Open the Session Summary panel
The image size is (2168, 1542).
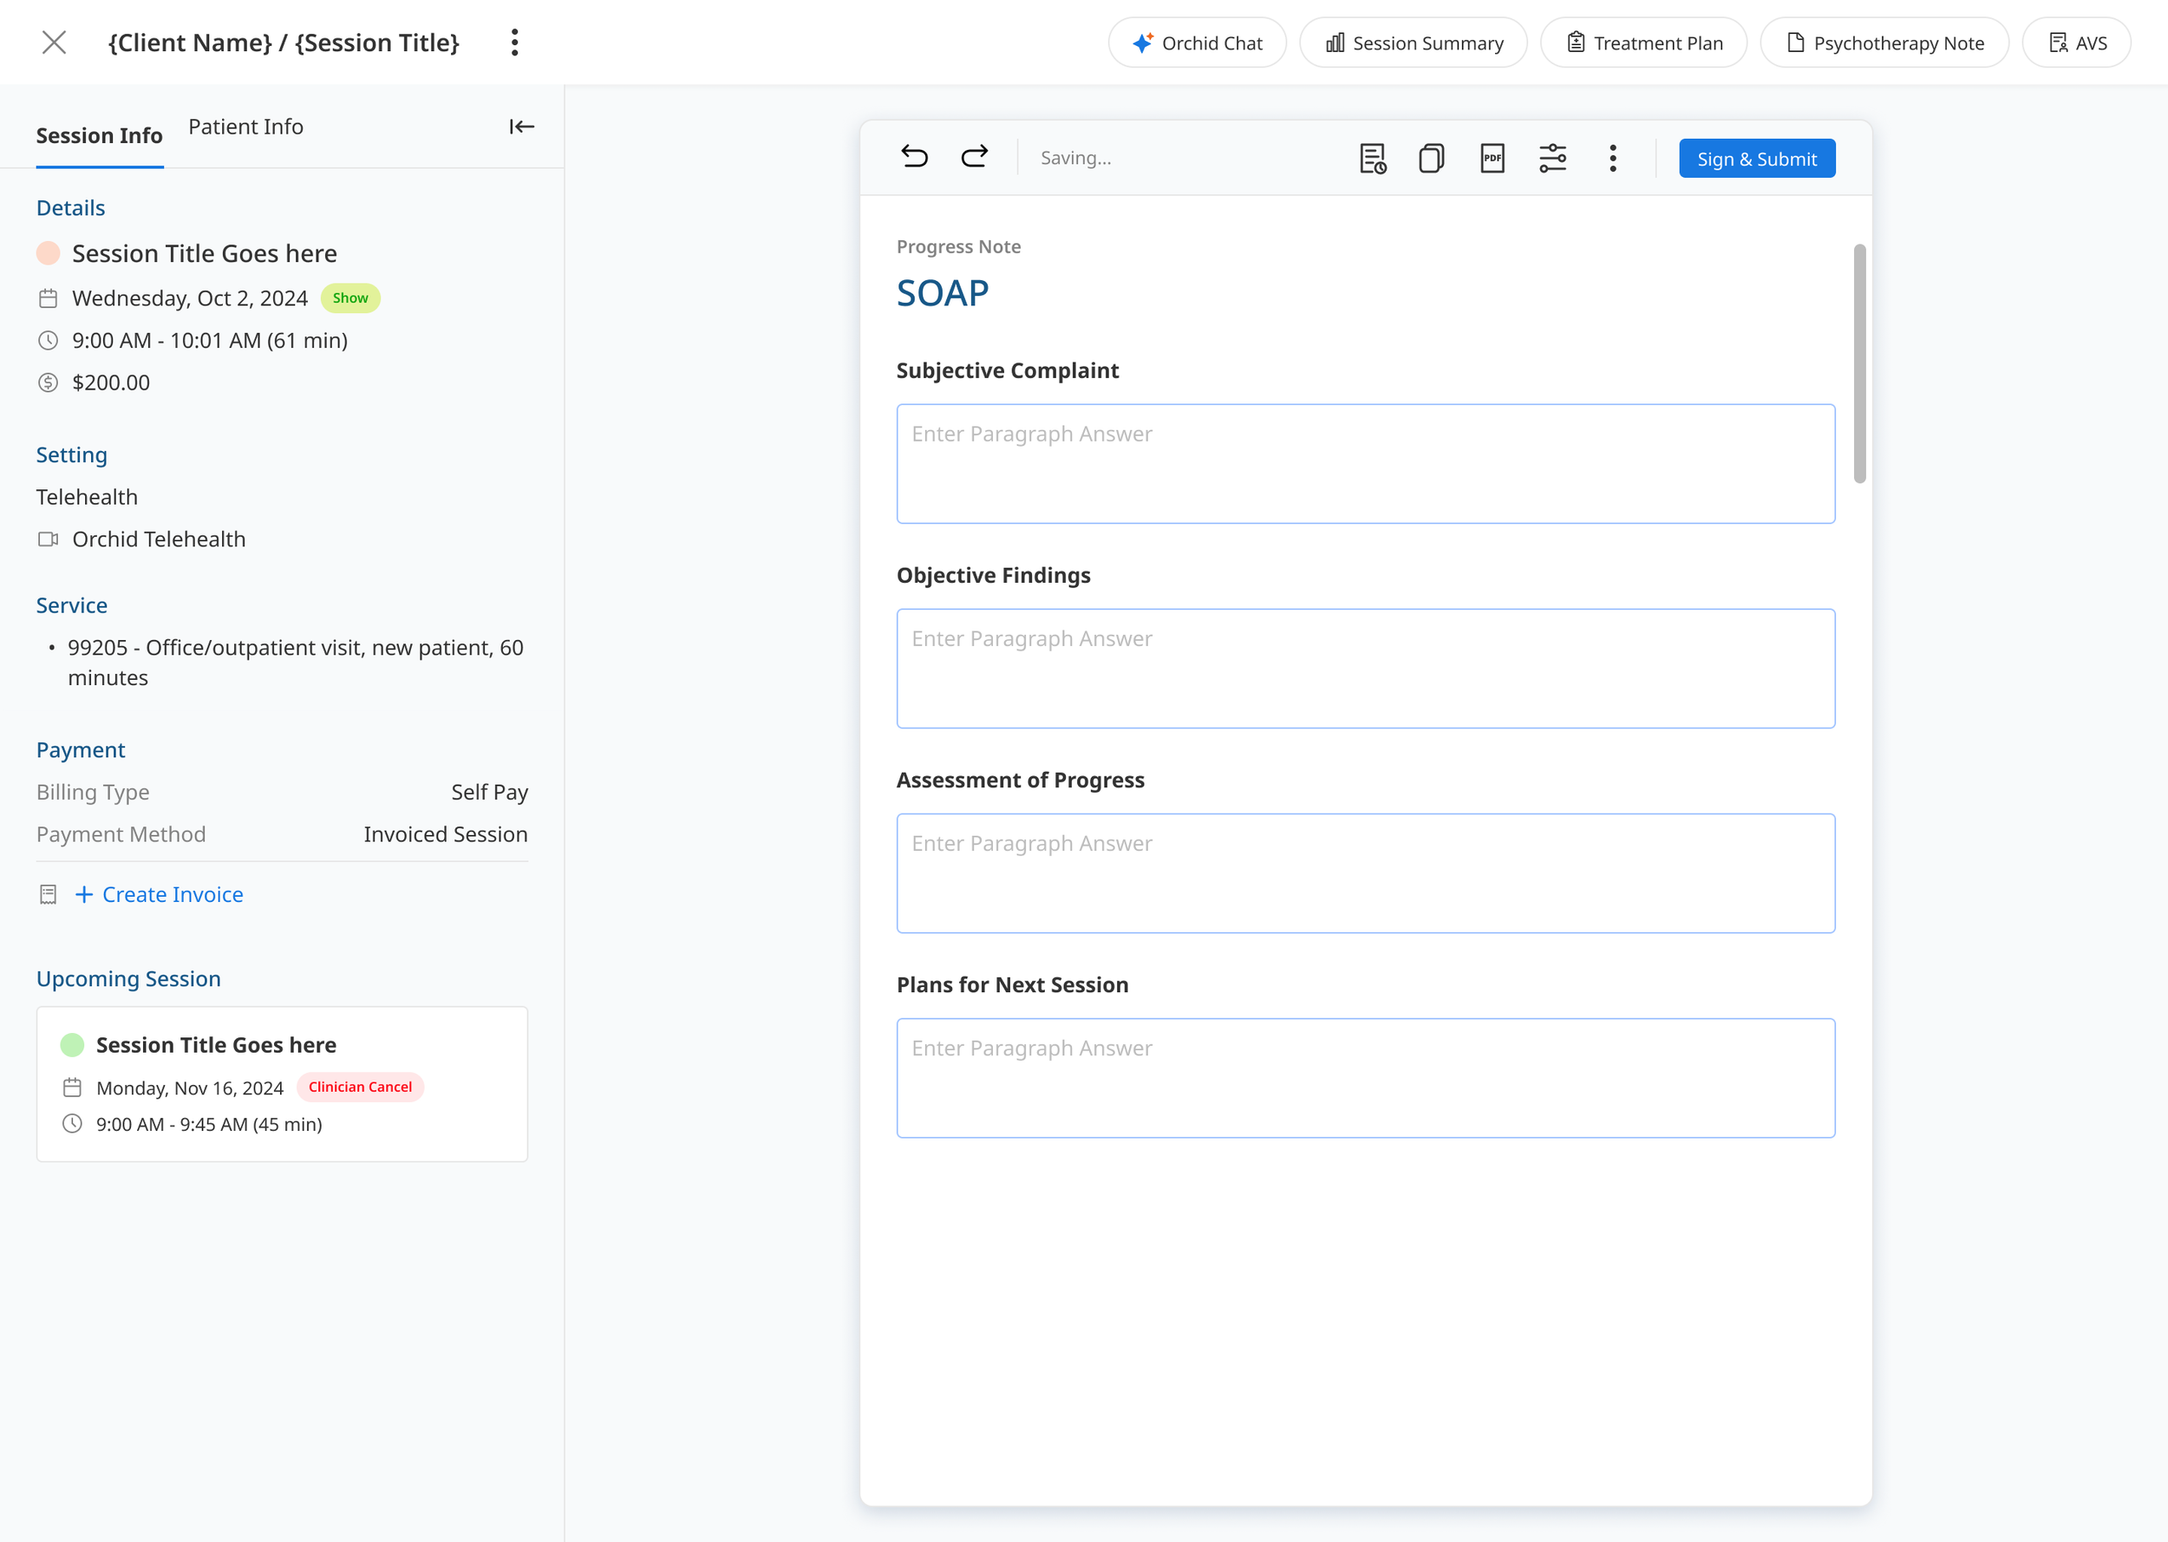pos(1414,42)
